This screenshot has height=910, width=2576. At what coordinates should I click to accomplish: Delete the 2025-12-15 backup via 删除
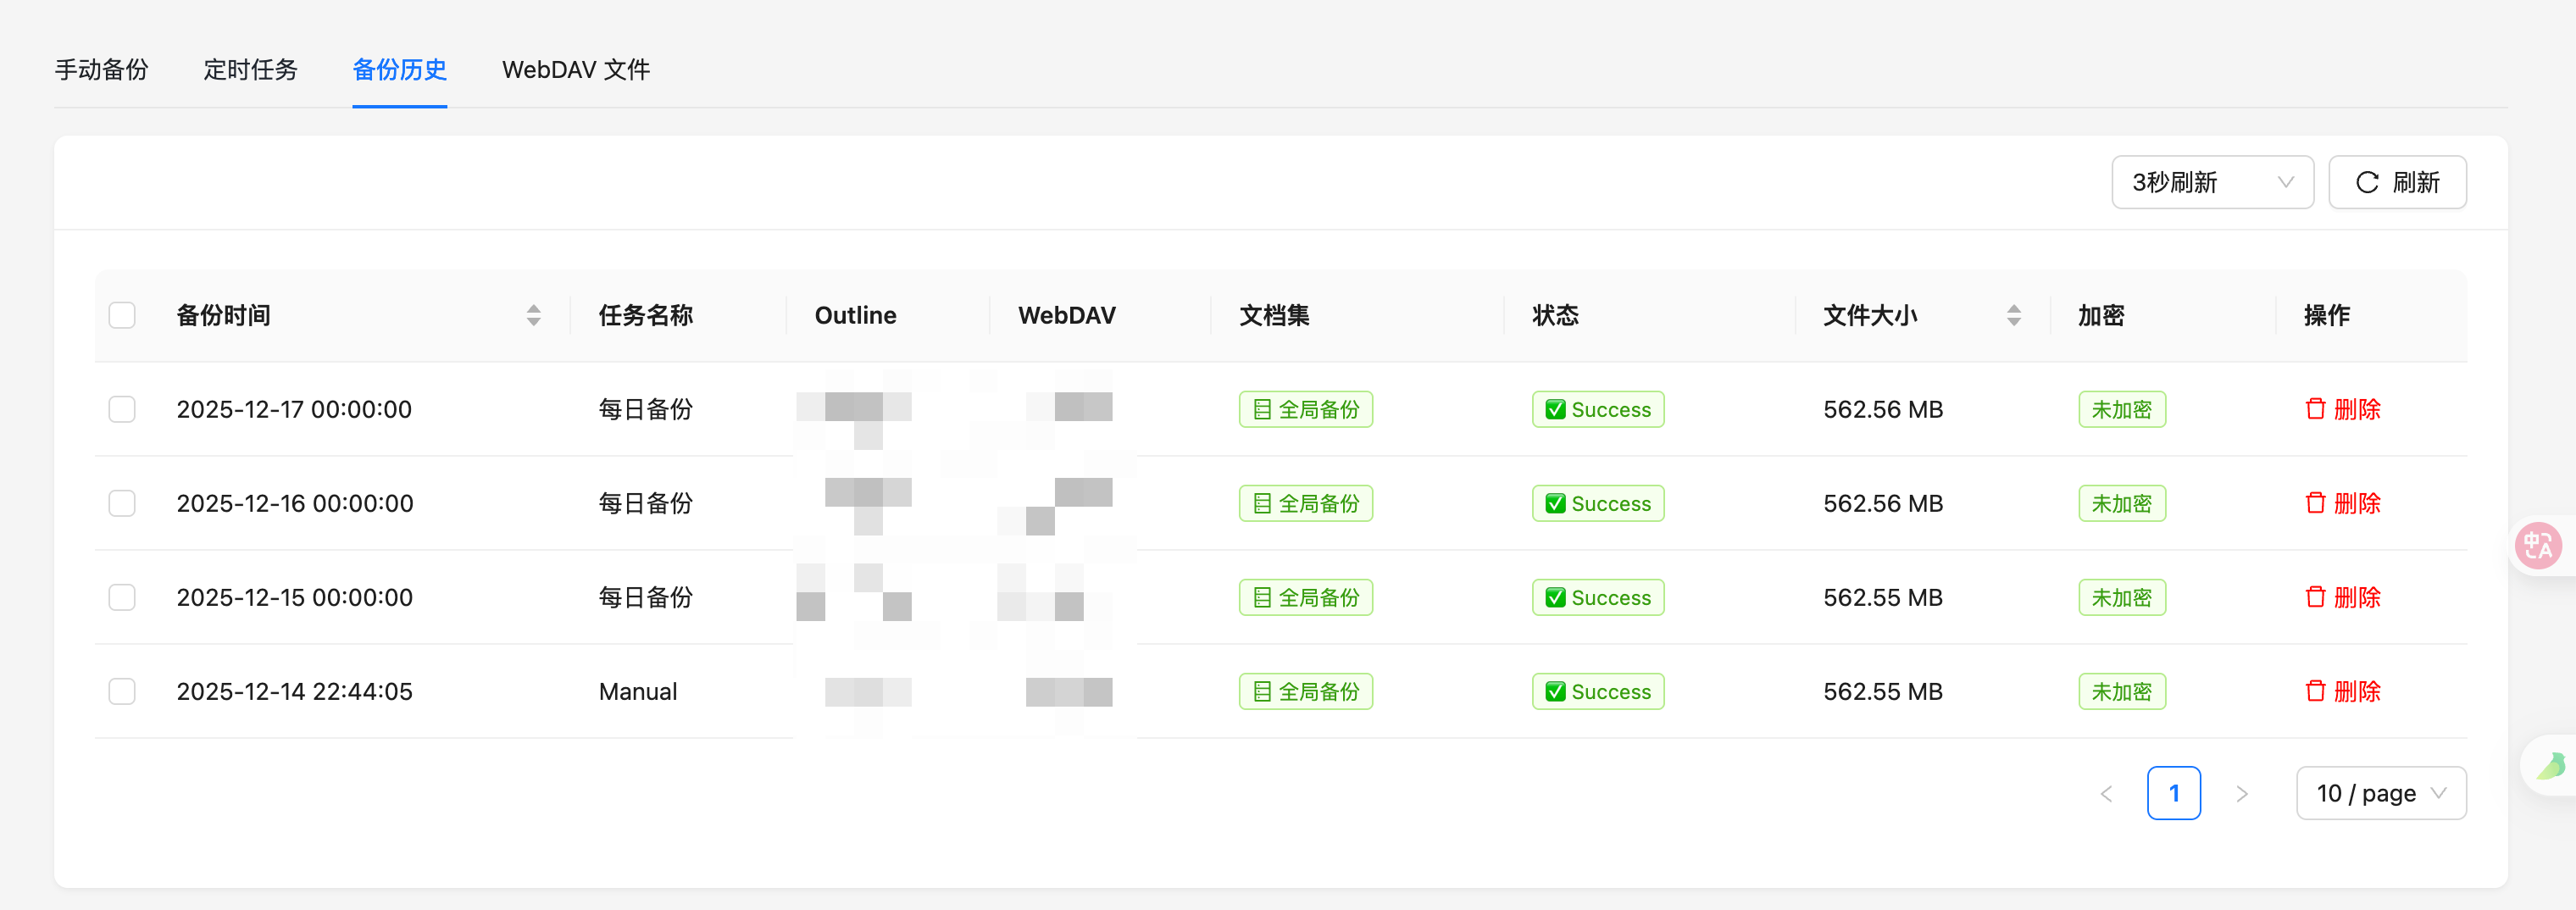(x=2342, y=597)
